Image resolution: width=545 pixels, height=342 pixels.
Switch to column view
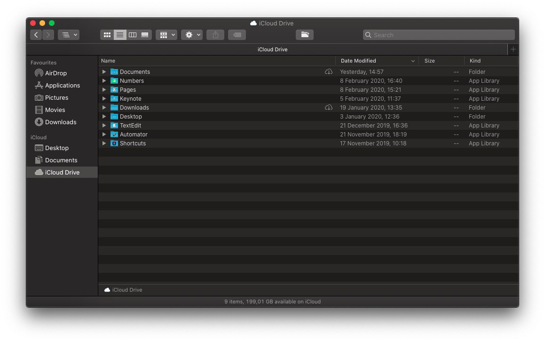(x=133, y=35)
